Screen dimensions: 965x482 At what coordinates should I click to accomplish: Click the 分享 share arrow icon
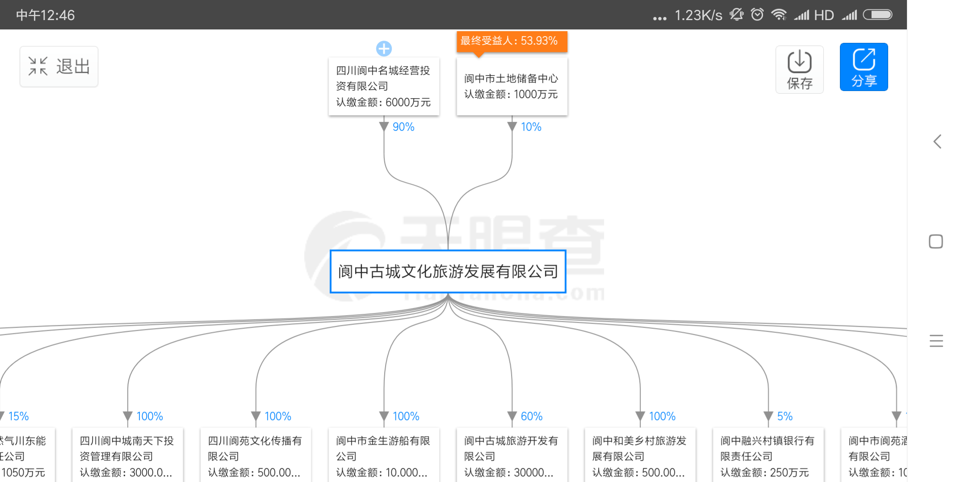pyautogui.click(x=864, y=59)
